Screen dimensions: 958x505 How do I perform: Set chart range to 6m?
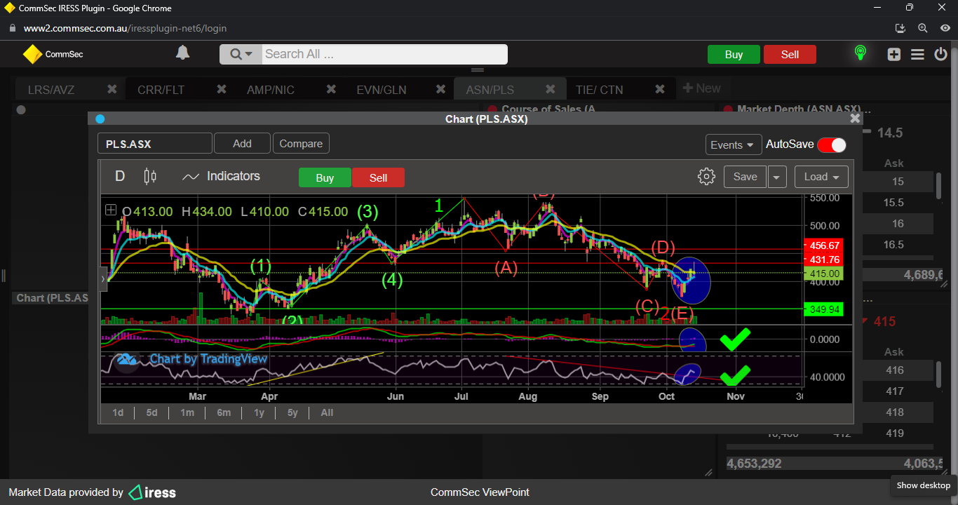[x=224, y=412]
